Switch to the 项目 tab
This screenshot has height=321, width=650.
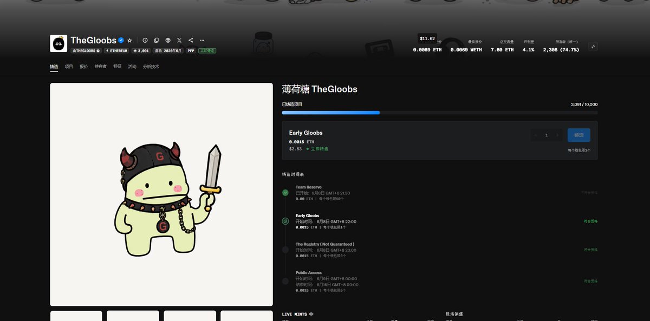(69, 67)
